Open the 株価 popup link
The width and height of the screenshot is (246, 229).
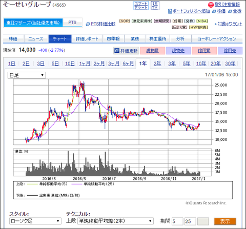pyautogui.click(x=221, y=11)
